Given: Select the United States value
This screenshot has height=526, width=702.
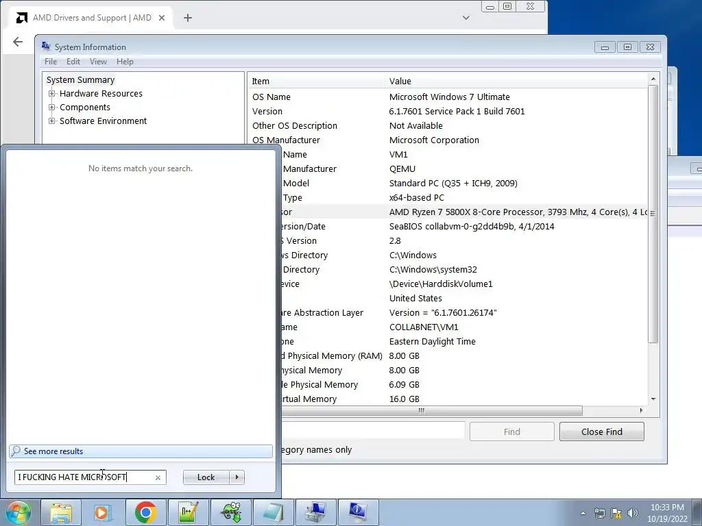Looking at the screenshot, I should point(415,299).
